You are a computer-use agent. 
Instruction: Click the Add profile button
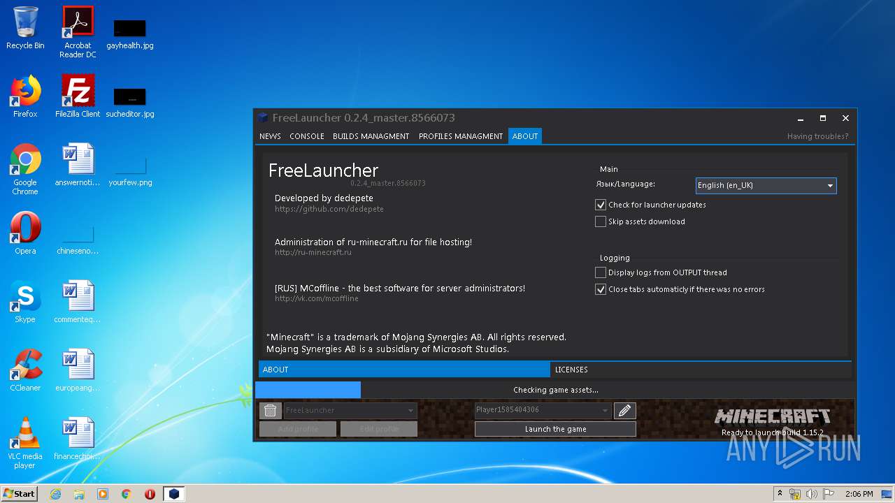click(298, 429)
